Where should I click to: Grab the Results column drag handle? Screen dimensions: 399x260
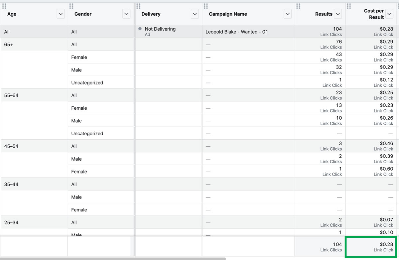pos(298,6)
